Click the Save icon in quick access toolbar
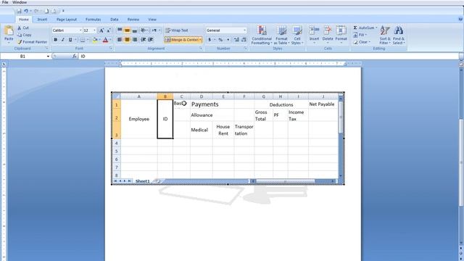 pyautogui.click(x=19, y=11)
